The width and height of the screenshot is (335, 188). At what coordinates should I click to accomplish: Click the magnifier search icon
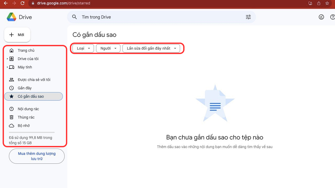(75, 17)
